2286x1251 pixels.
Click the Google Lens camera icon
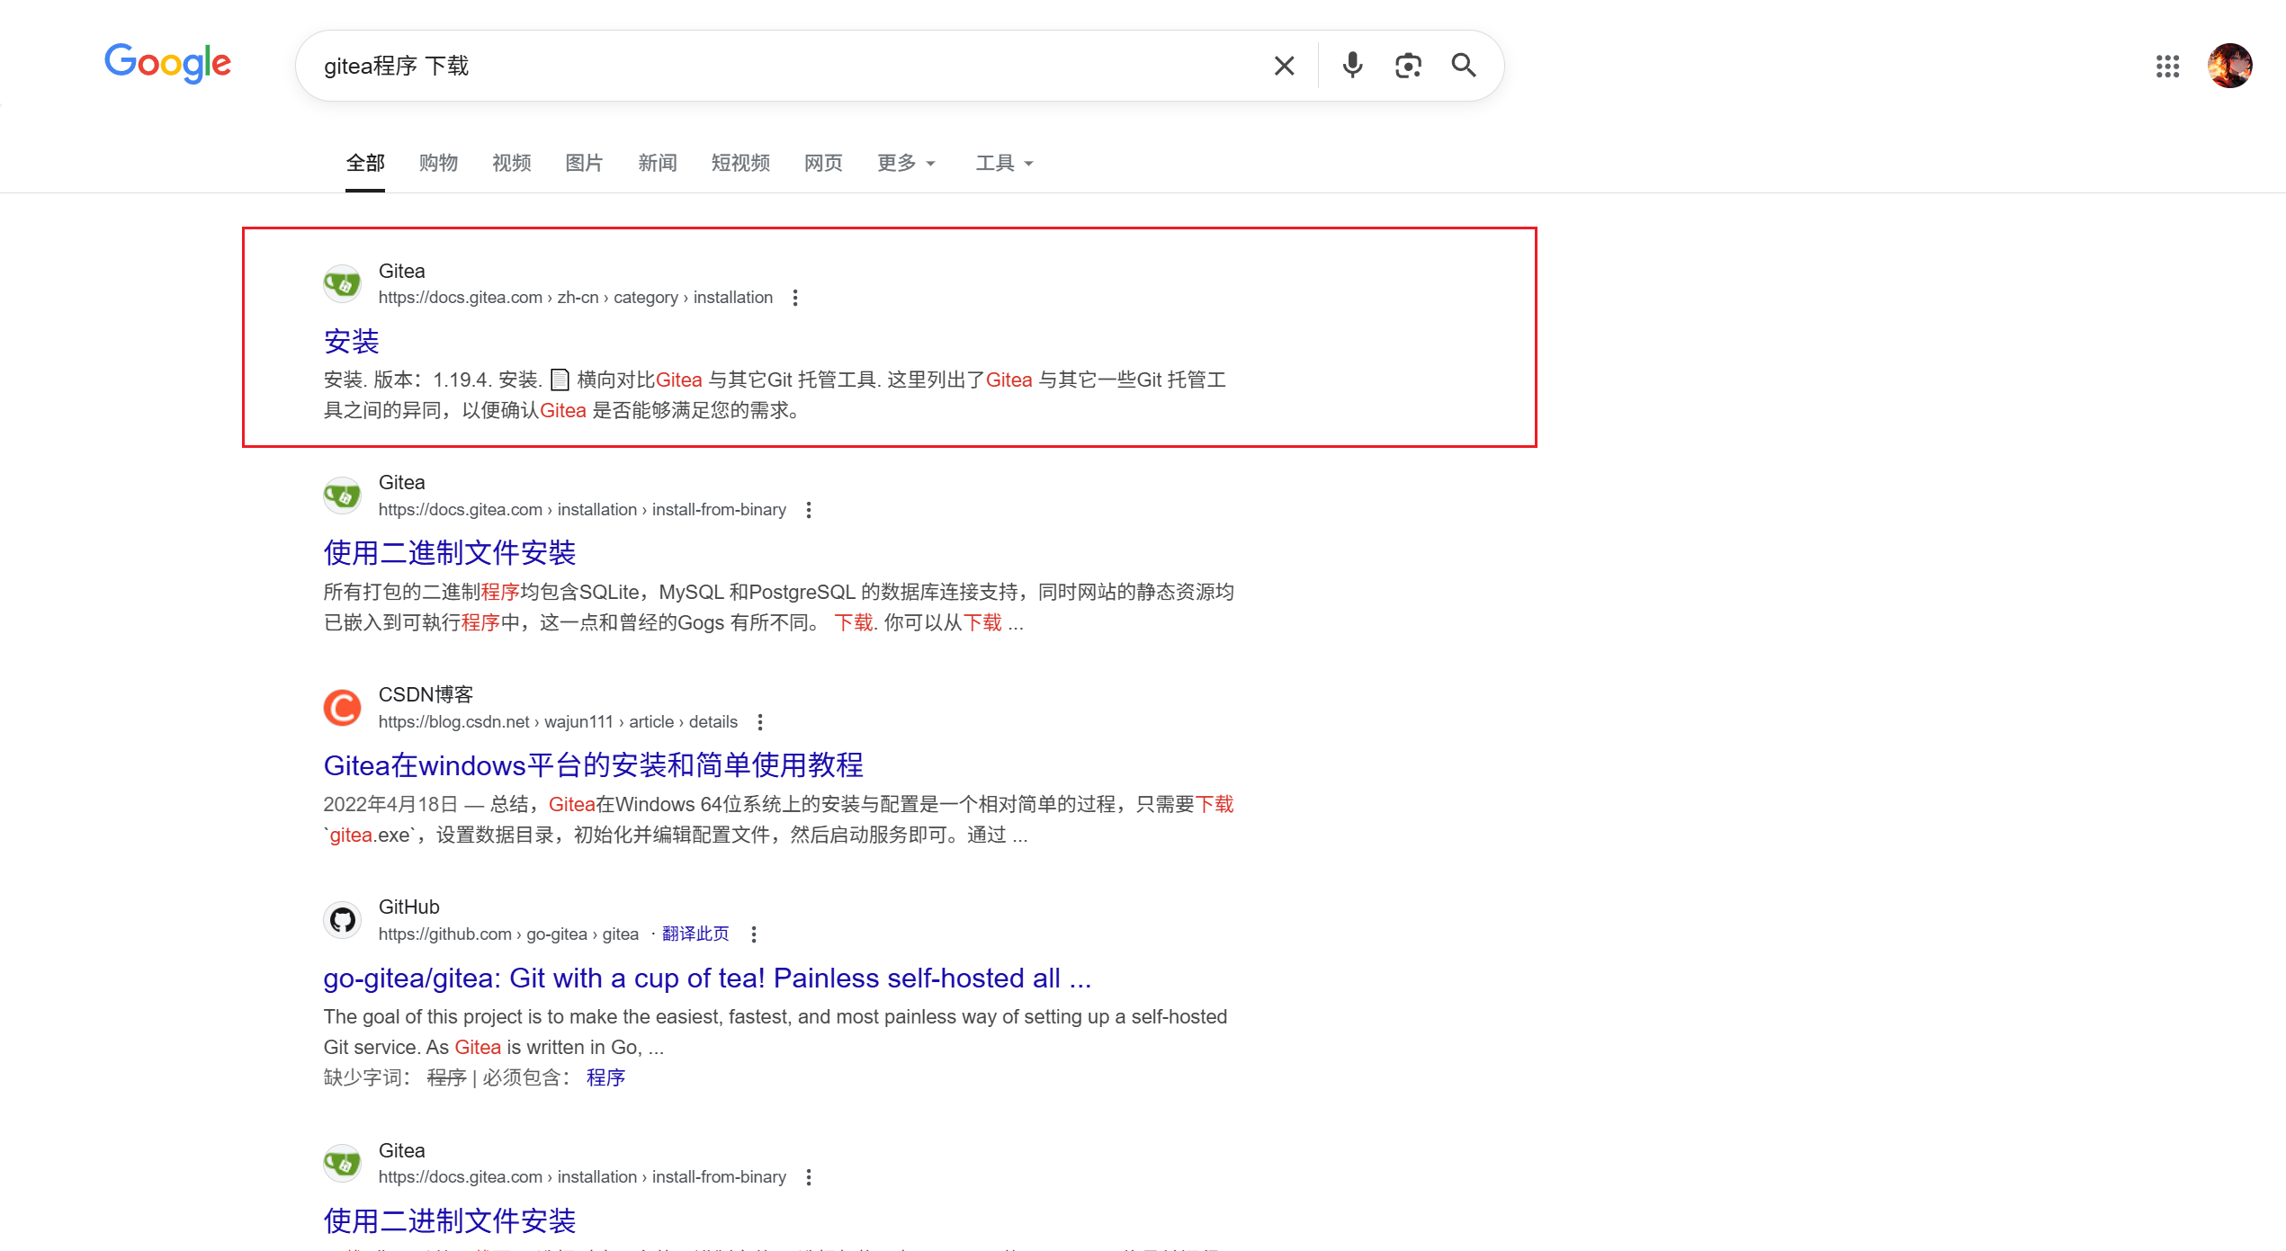[x=1407, y=65]
